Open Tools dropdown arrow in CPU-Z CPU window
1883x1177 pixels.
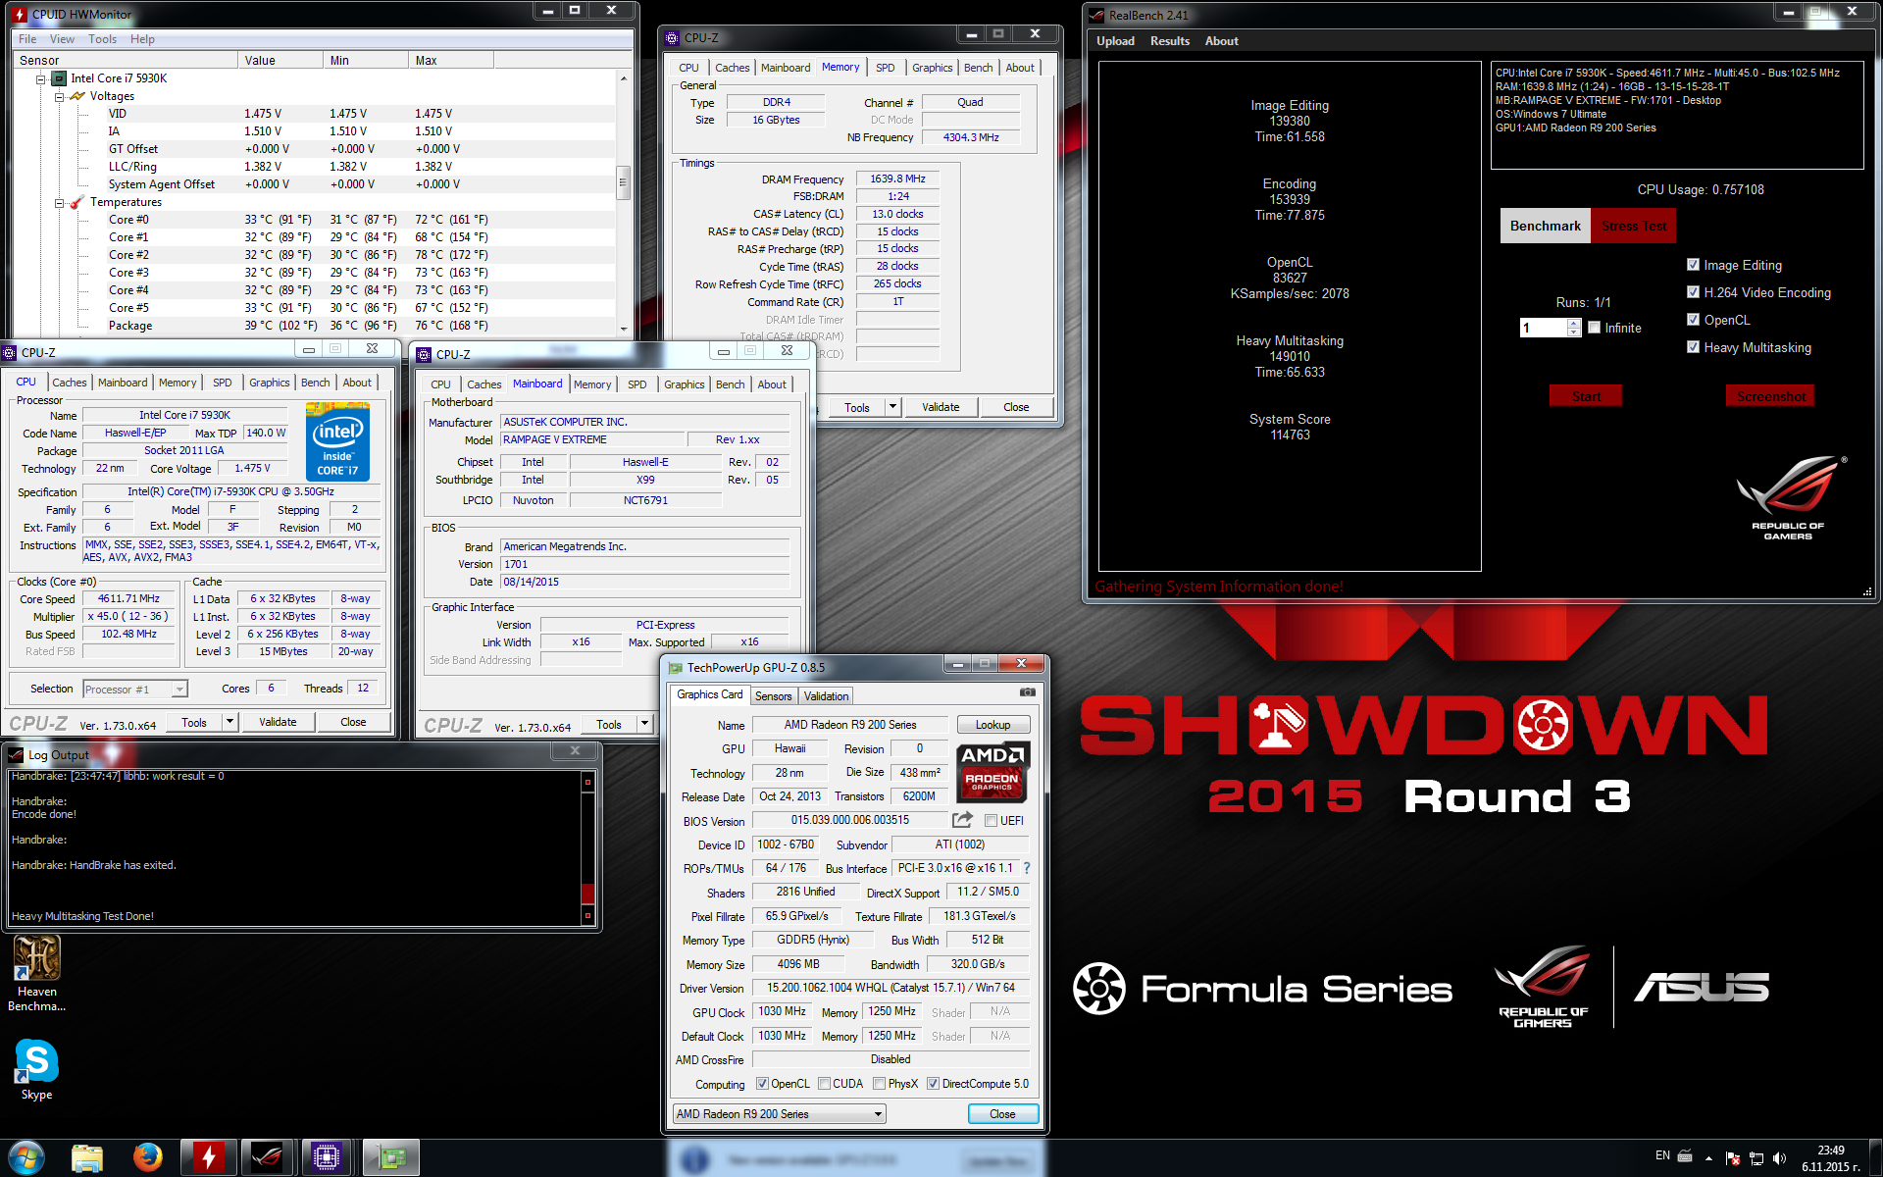click(x=229, y=722)
